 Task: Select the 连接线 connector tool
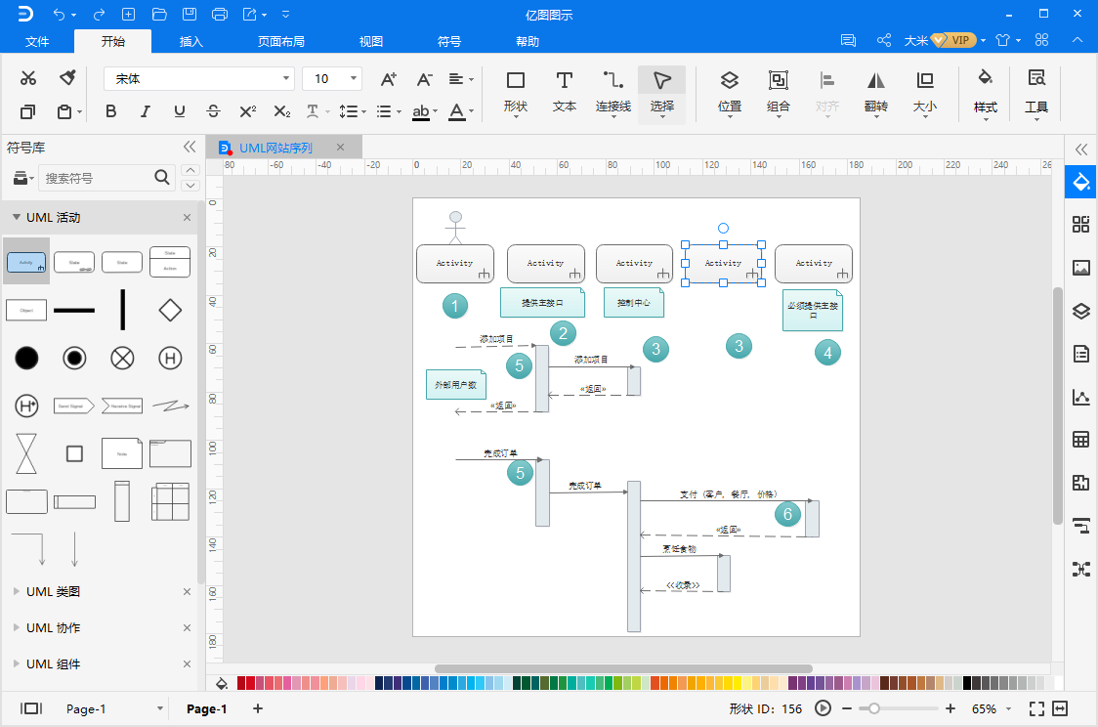pyautogui.click(x=613, y=93)
